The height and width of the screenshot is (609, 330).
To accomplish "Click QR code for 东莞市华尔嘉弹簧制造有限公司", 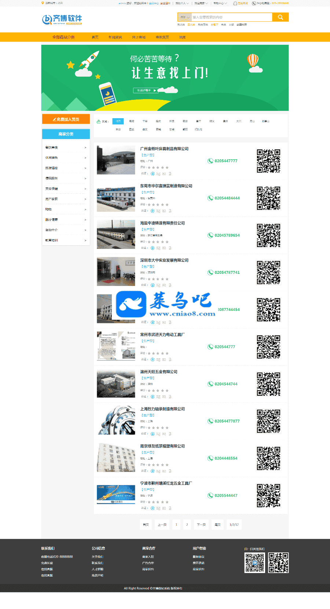I will click(x=269, y=198).
